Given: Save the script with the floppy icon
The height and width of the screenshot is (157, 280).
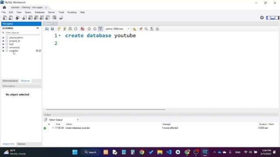Looking at the screenshot, I should tap(52, 29).
